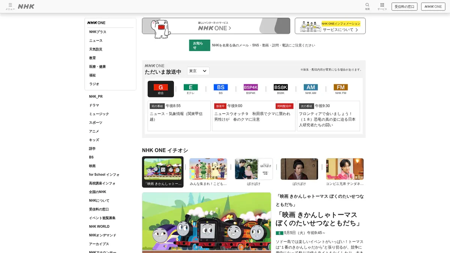Select みんな集まれ！こども thumbnail
The width and height of the screenshot is (450, 253).
click(208, 172)
